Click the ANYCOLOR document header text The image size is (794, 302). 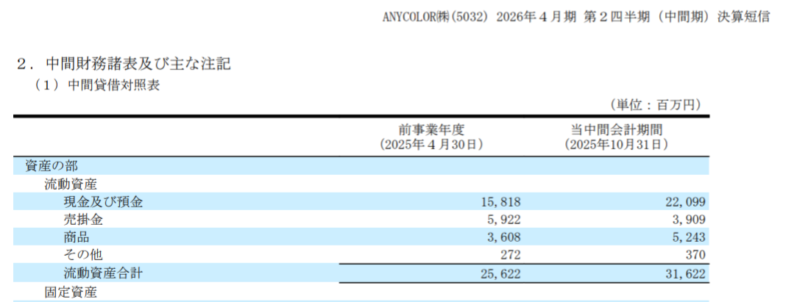(x=575, y=17)
